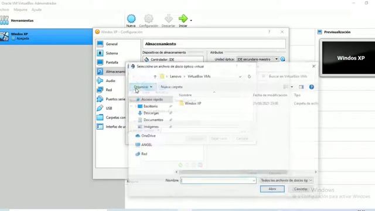Screen dimensions: 375x211
Task: Open the Unidad óptica dropdown
Action: coord(257,59)
